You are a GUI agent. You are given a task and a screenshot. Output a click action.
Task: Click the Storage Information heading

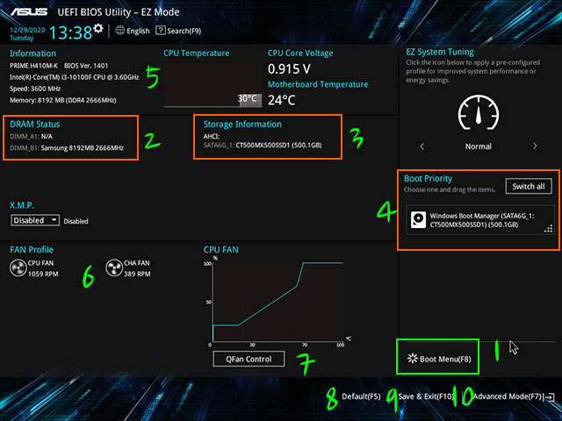(242, 125)
